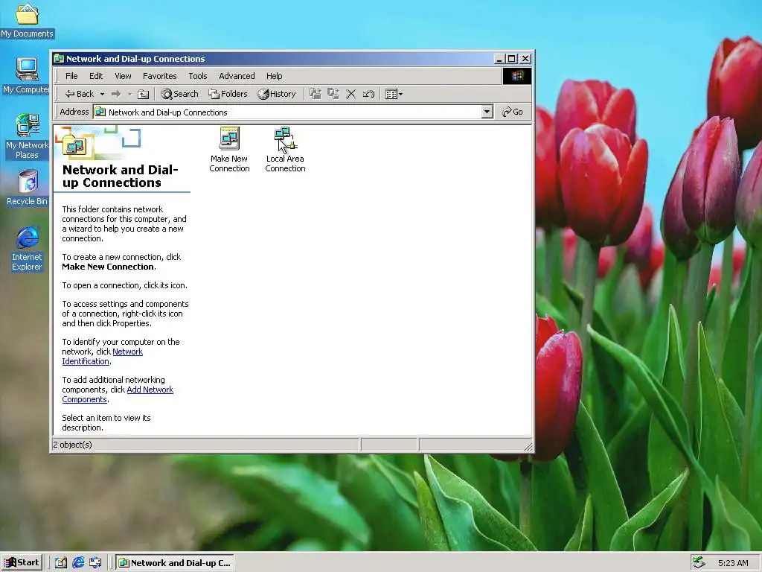This screenshot has width=762, height=572.
Task: Open the History pane
Action: [x=277, y=94]
